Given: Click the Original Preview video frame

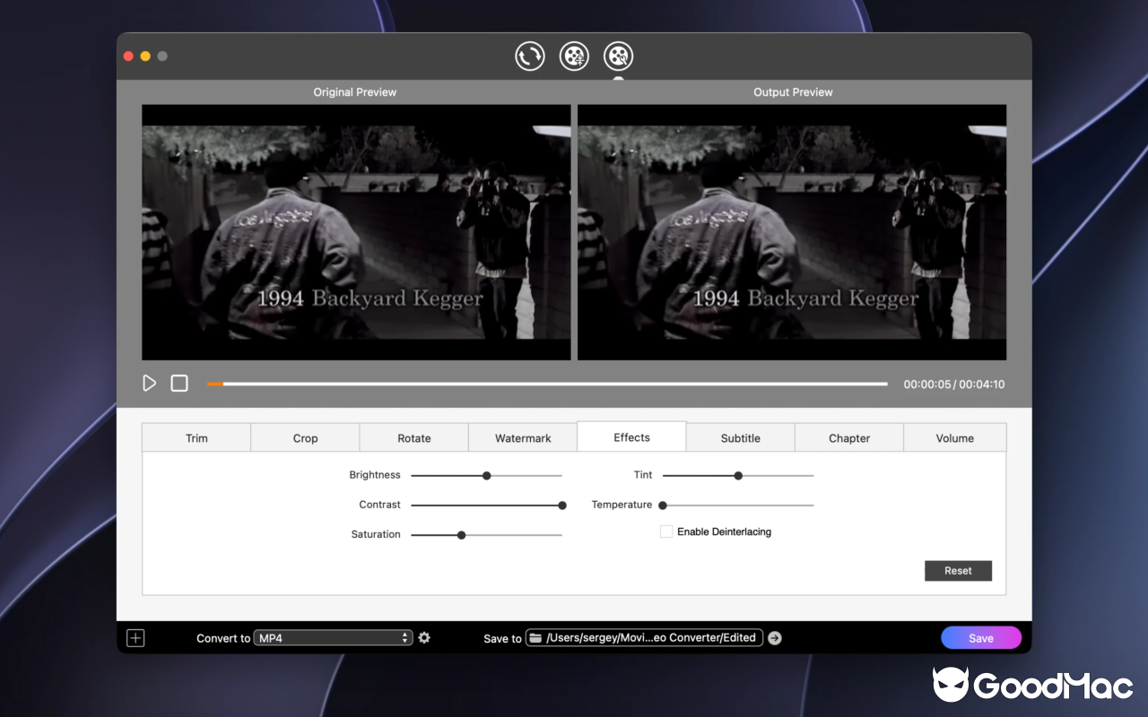Looking at the screenshot, I should tap(356, 232).
